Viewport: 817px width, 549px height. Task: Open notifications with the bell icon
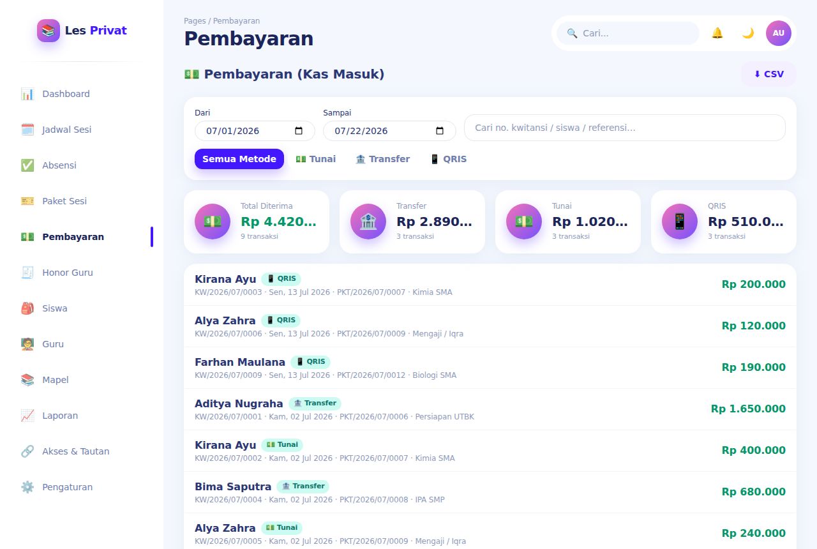pyautogui.click(x=717, y=33)
